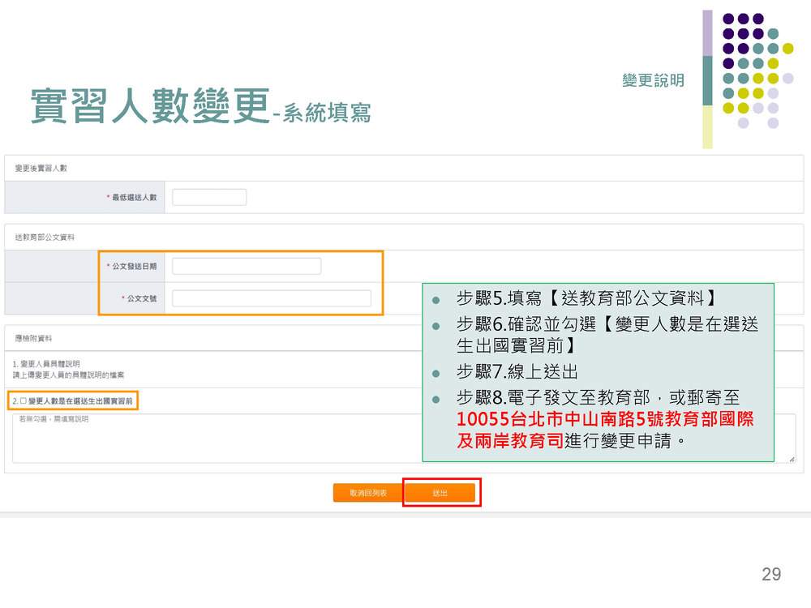This screenshot has width=811, height=608.
Task: Click the page number 29
Action: [771, 574]
